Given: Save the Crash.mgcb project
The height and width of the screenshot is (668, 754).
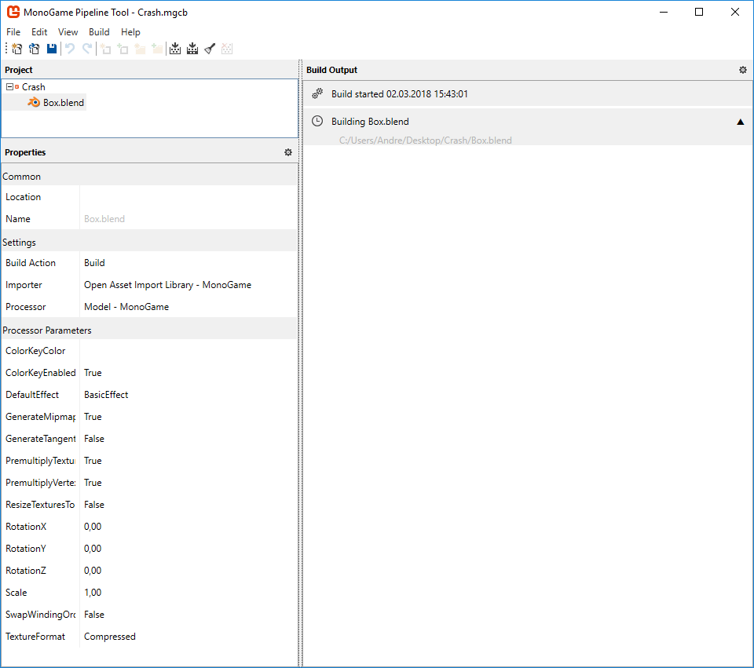Looking at the screenshot, I should click(51, 49).
